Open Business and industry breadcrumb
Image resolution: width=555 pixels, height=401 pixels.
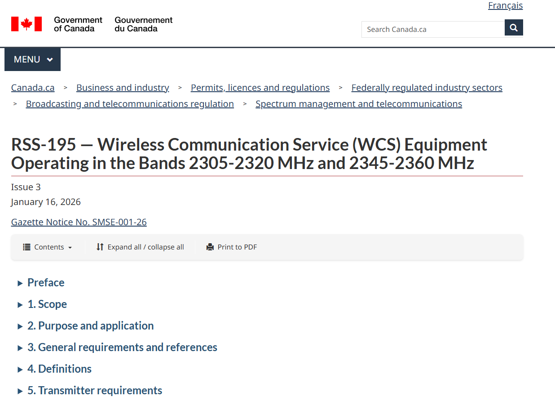(x=123, y=88)
